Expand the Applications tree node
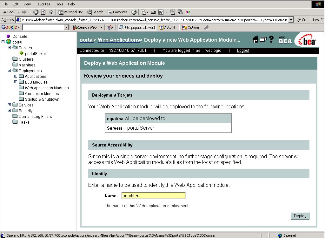 coord(16,76)
